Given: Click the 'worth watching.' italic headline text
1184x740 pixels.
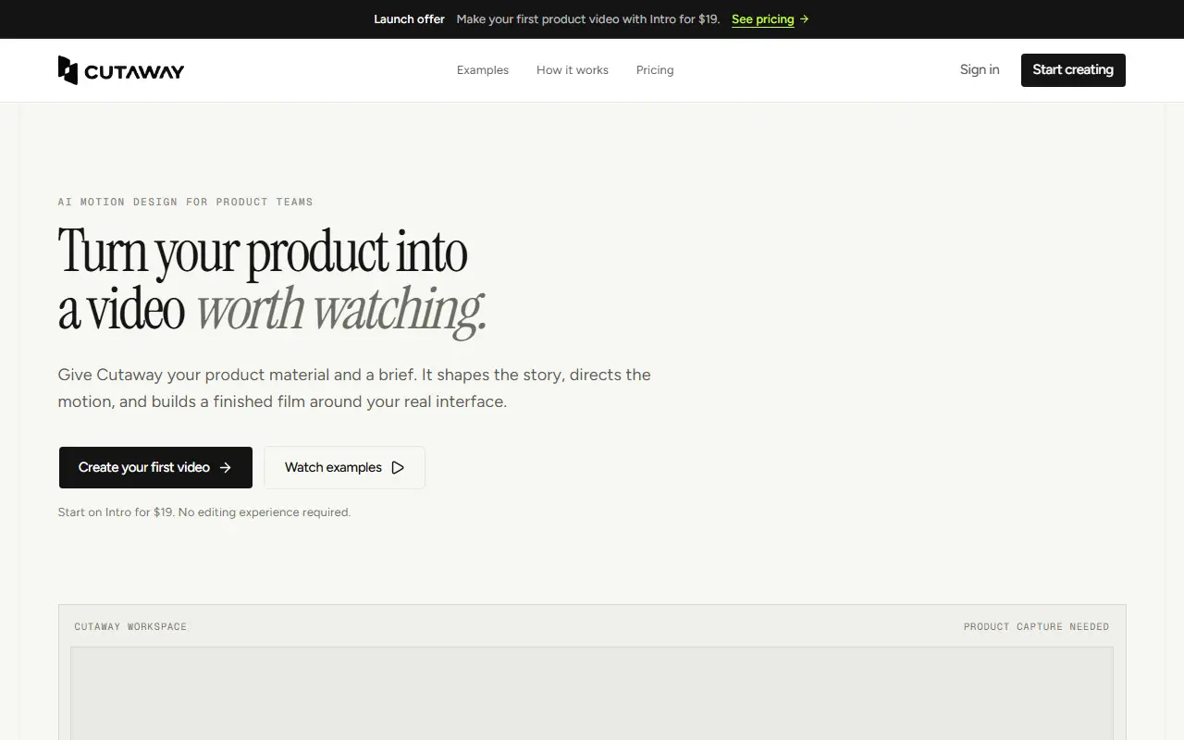Looking at the screenshot, I should pos(340,309).
